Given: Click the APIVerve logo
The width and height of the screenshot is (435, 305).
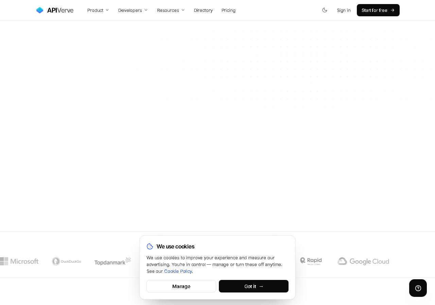Looking at the screenshot, I should (55, 10).
